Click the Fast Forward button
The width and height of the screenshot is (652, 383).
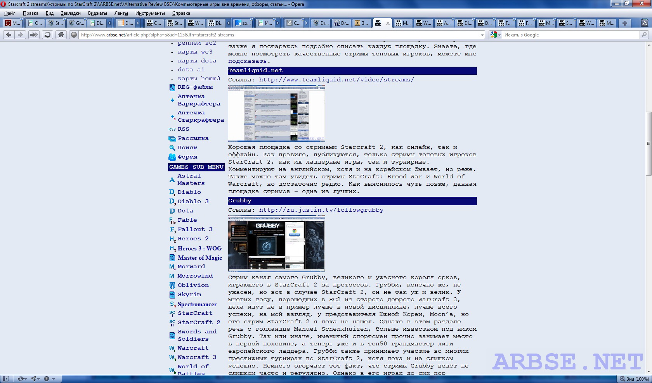(34, 35)
